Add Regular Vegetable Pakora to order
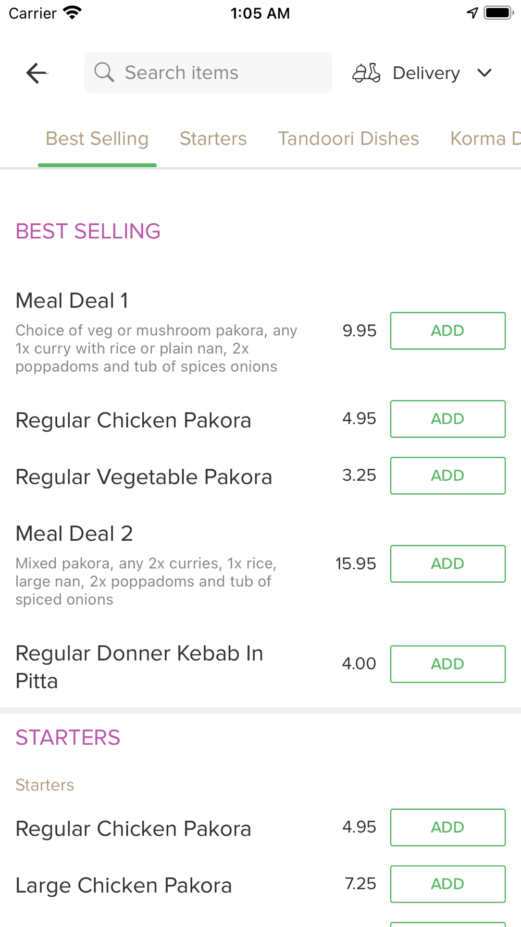This screenshot has width=521, height=927. (x=448, y=475)
